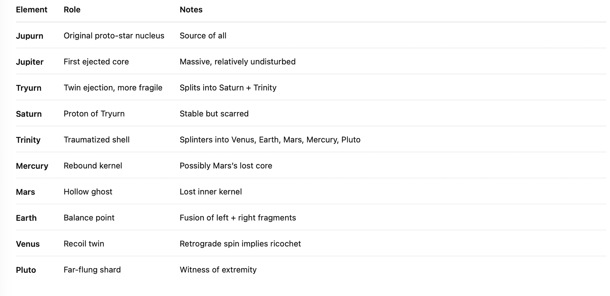Select the Tryurn element name
610x296 pixels.
tap(29, 88)
